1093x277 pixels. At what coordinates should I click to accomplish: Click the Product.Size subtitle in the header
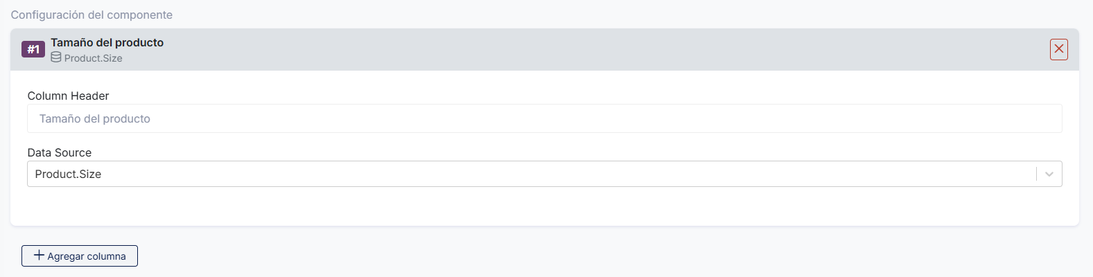click(x=94, y=58)
